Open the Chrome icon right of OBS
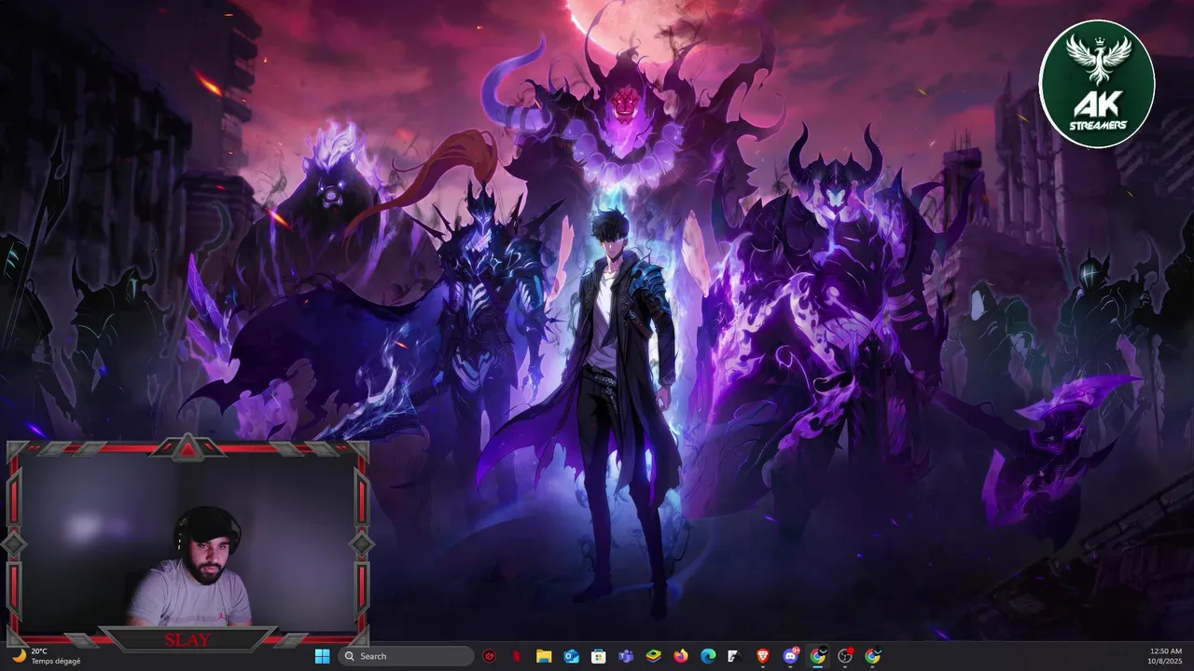Image resolution: width=1194 pixels, height=671 pixels. pyautogui.click(x=873, y=656)
